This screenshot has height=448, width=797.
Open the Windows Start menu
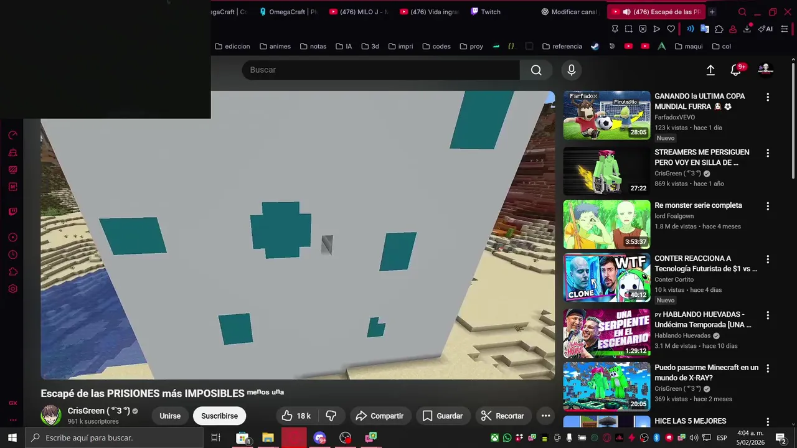pyautogui.click(x=12, y=437)
